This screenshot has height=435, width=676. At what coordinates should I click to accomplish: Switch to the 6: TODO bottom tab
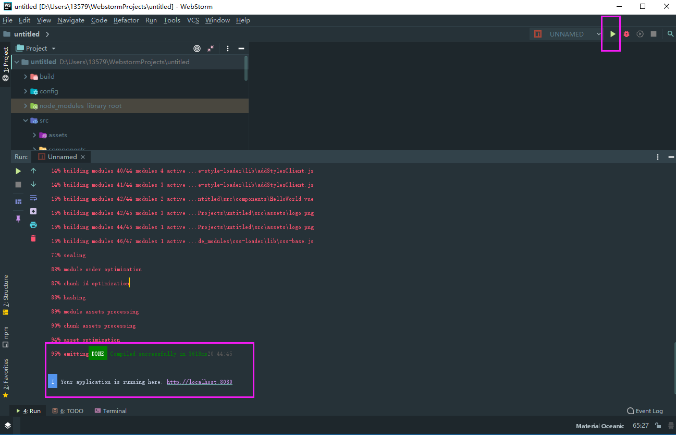coord(68,411)
